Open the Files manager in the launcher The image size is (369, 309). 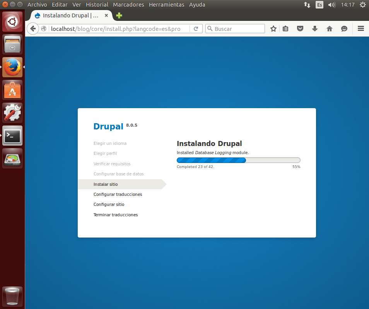pyautogui.click(x=12, y=44)
